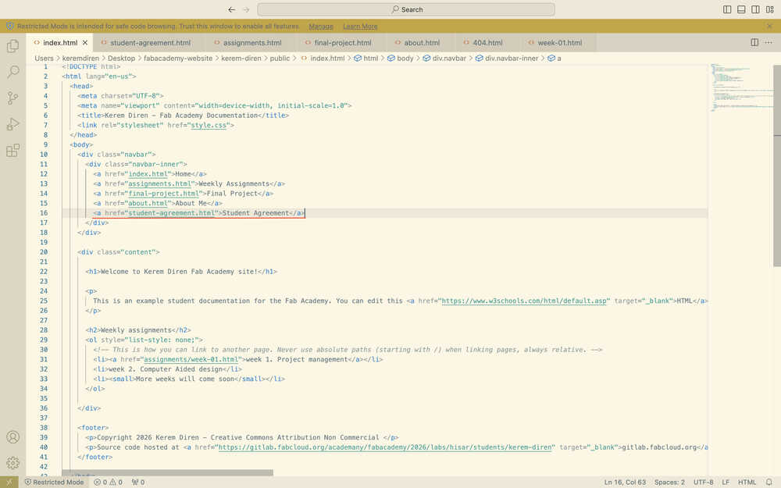Split the editor to the right
Screen dimensions: 781x488
tap(754, 43)
